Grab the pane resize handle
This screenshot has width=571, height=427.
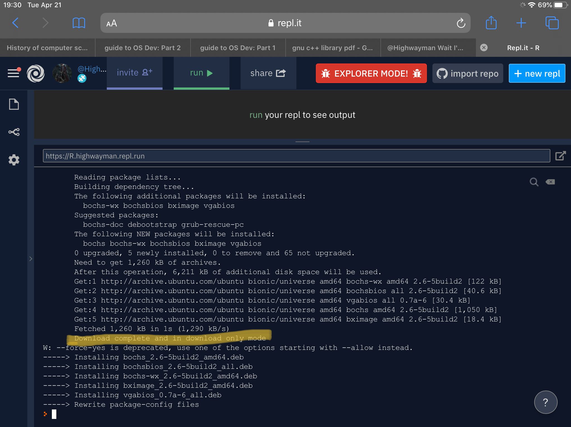302,142
